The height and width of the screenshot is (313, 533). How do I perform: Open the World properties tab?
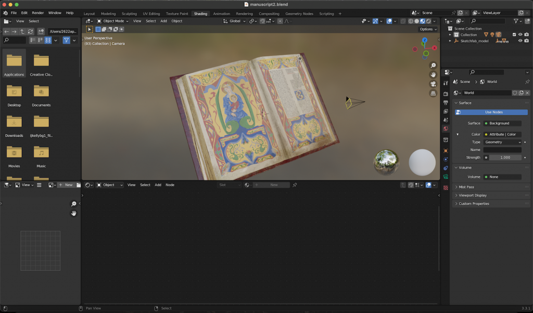[446, 128]
